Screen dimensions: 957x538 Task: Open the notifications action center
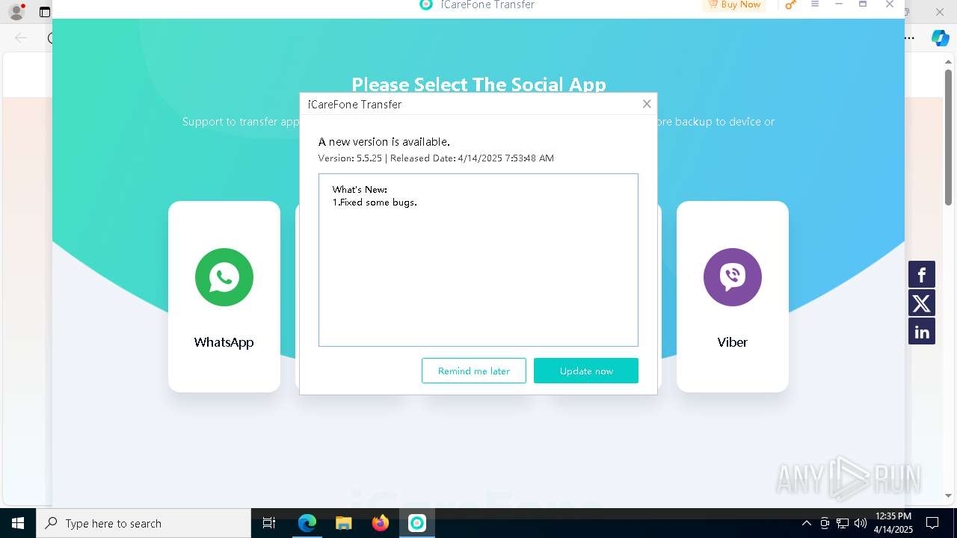(932, 523)
